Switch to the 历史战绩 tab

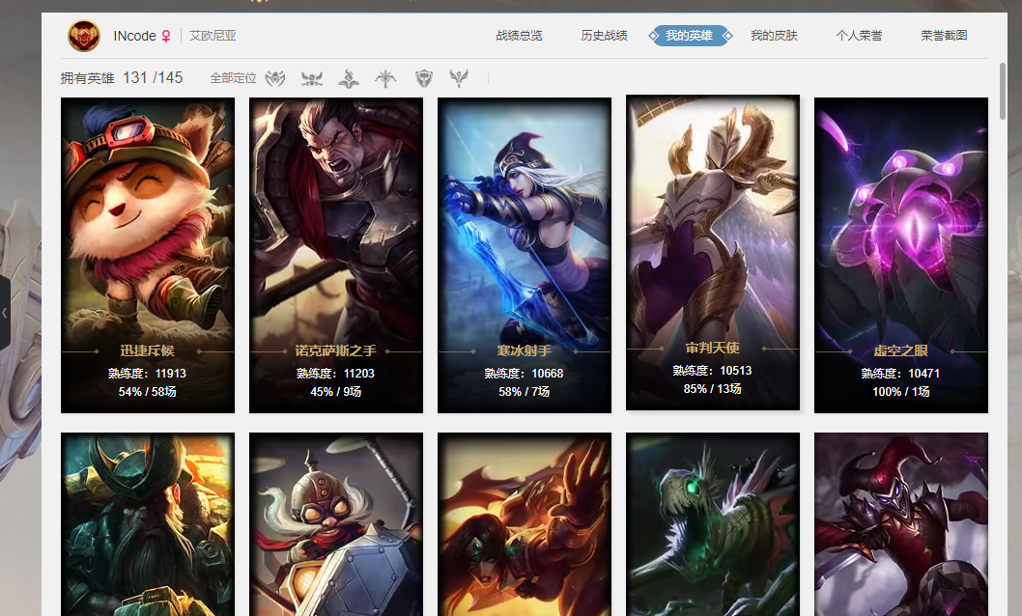[x=604, y=36]
